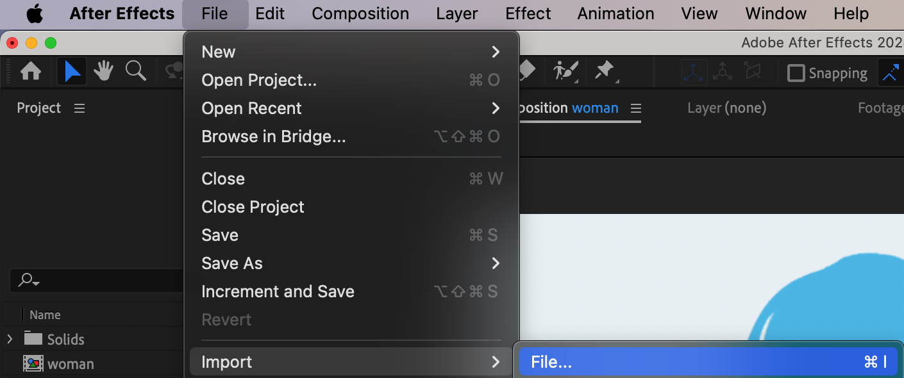Click the Home icon in toolbar
Image resolution: width=904 pixels, height=378 pixels.
click(x=31, y=72)
